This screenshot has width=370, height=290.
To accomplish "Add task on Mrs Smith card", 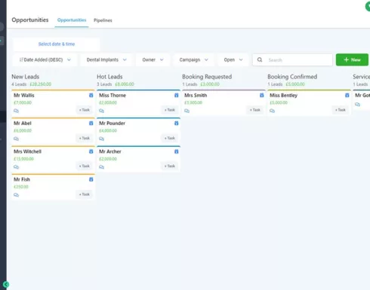I will 254,110.
